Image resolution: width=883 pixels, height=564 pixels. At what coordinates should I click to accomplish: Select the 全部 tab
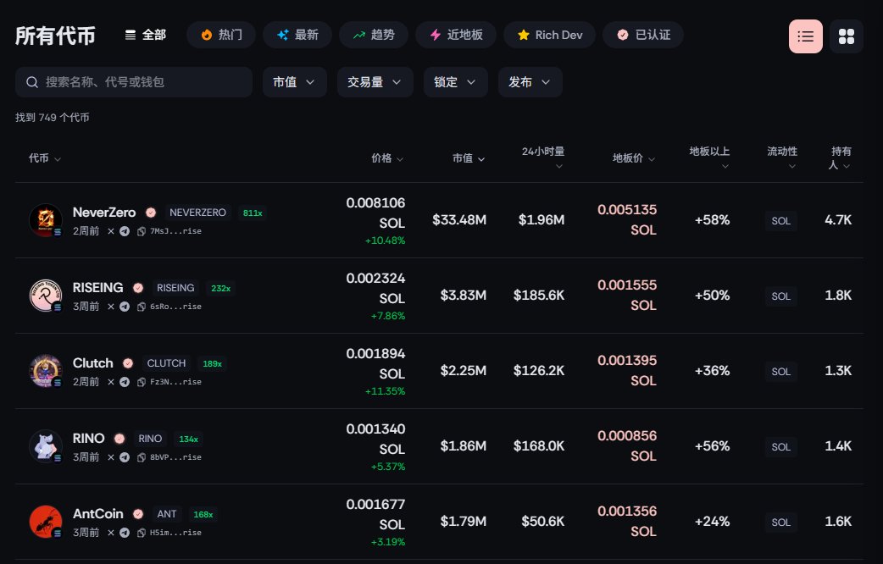tap(145, 35)
